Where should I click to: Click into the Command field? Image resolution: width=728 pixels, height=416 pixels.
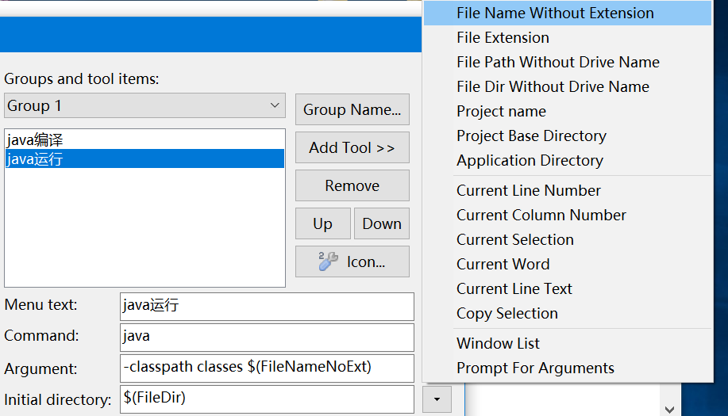267,337
